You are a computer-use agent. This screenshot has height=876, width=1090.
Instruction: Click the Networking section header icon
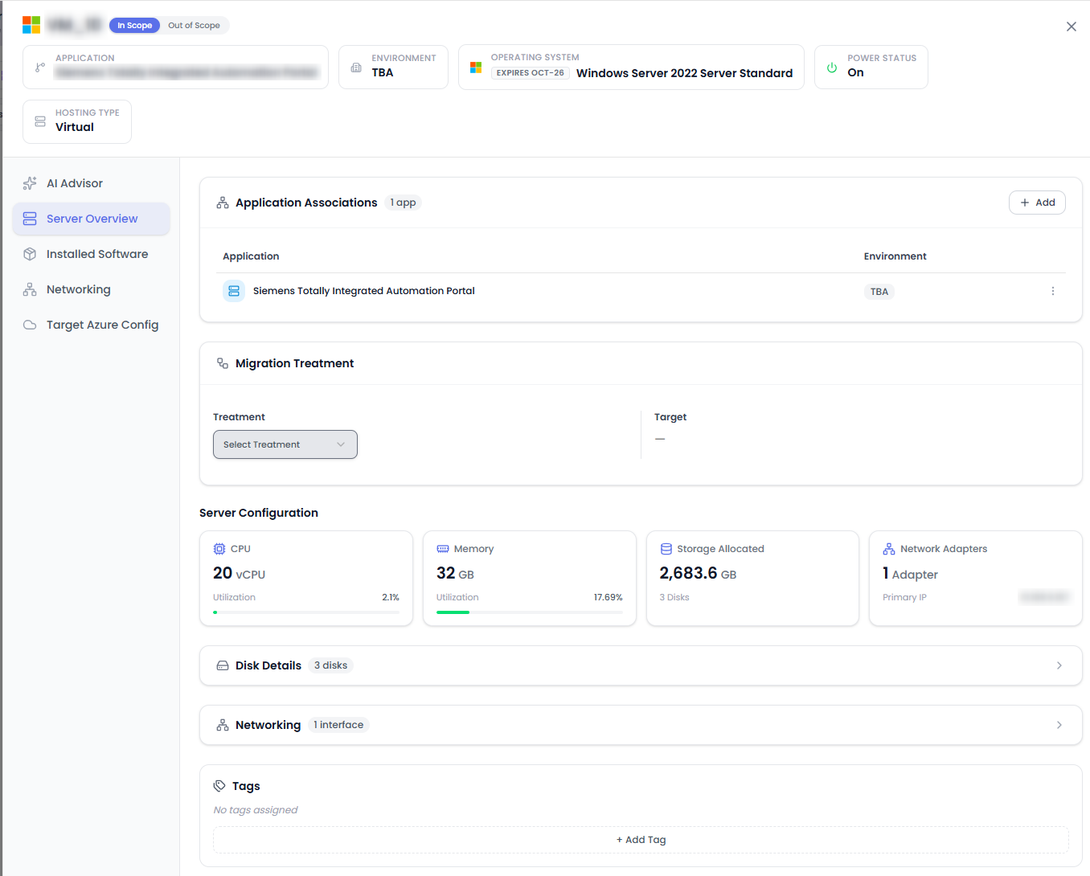pyautogui.click(x=223, y=725)
